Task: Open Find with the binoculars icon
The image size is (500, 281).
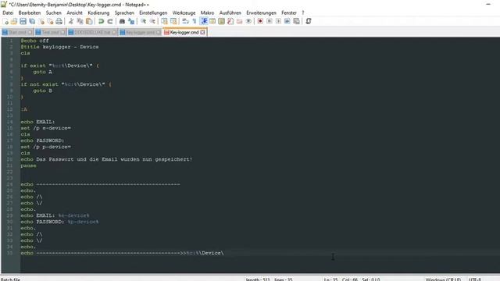Action: 122,21
